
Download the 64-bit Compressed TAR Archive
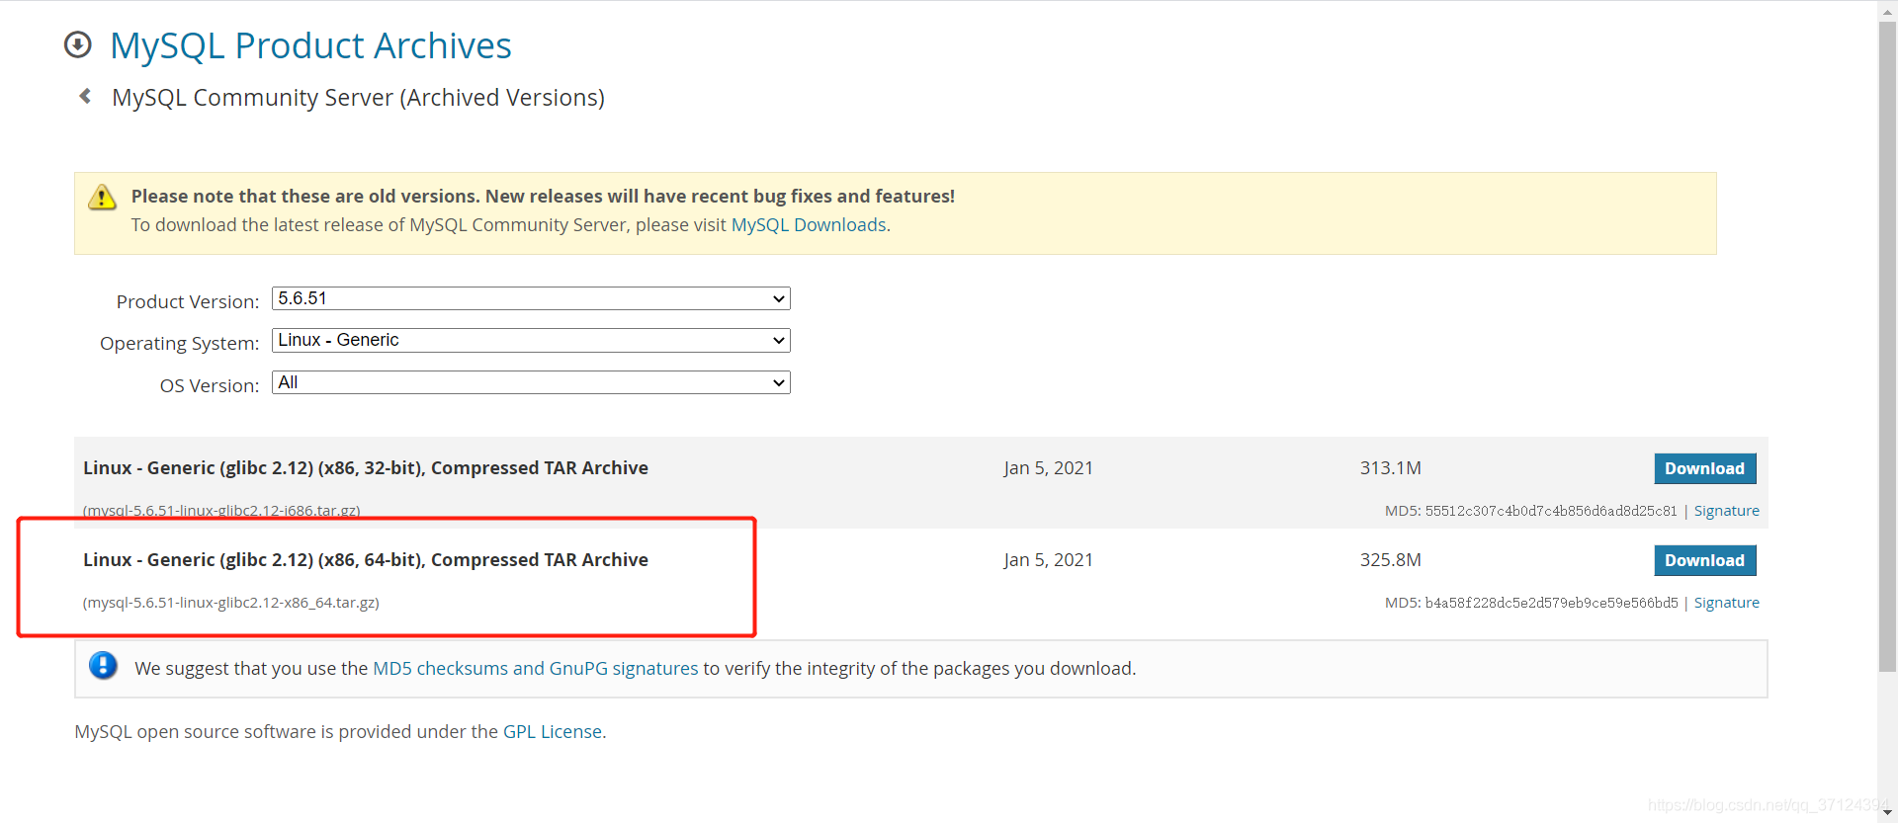pyautogui.click(x=1704, y=560)
